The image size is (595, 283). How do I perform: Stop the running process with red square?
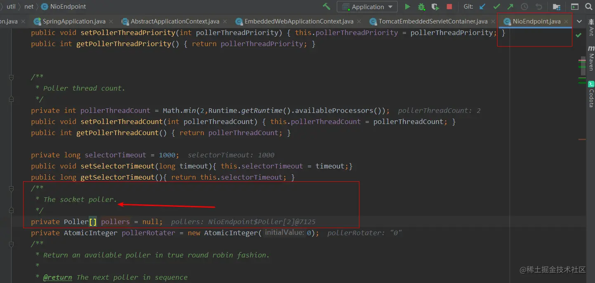pos(449,7)
